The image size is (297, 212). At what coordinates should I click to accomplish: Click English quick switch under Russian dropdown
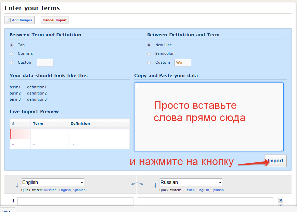pyautogui.click(x=203, y=190)
